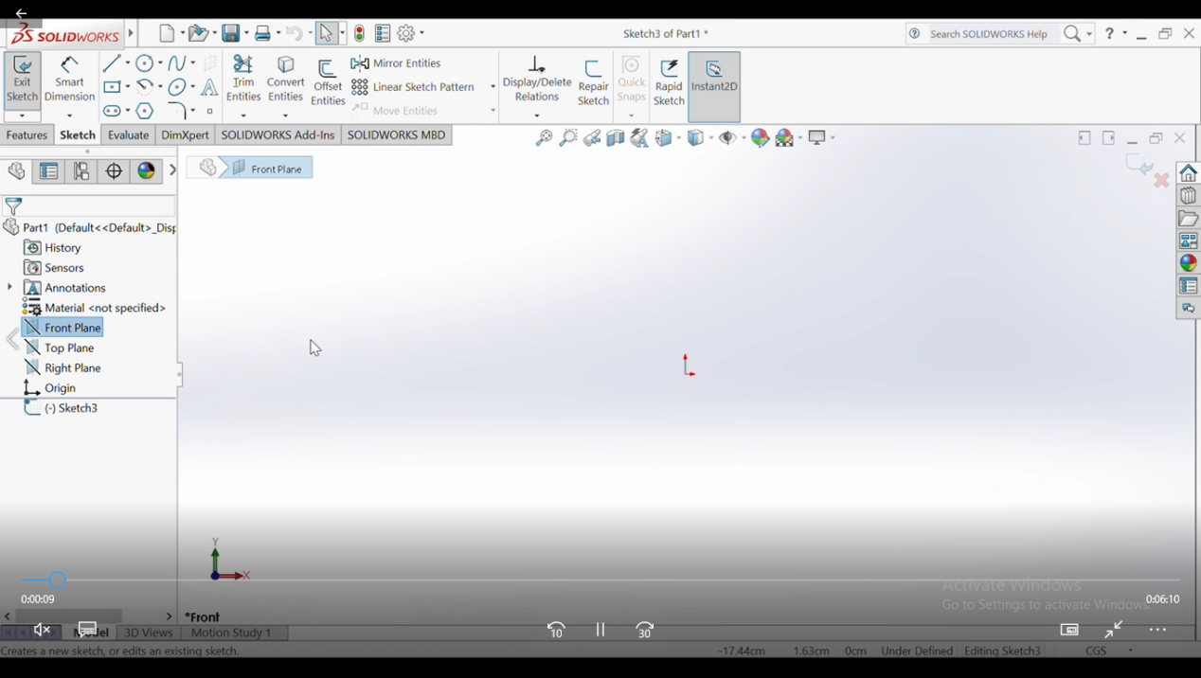1201x678 pixels.
Task: Open the DisplayManager tab icon
Action: [146, 171]
